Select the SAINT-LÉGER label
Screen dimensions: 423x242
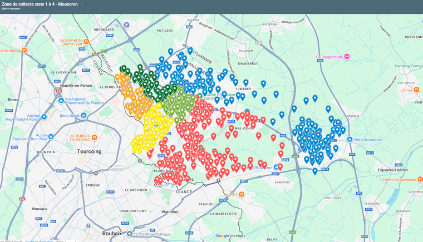[332, 197]
